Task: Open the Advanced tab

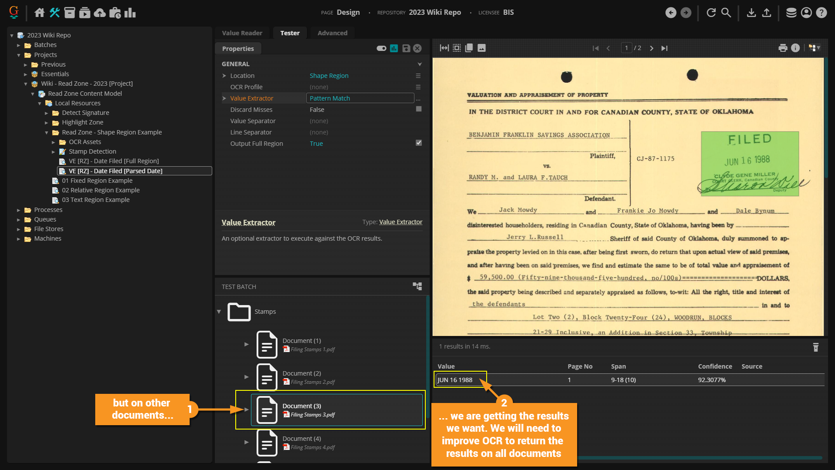Action: (x=332, y=33)
